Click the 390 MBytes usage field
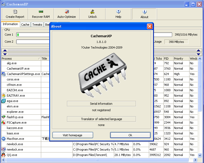 pyautogui.click(x=176, y=42)
